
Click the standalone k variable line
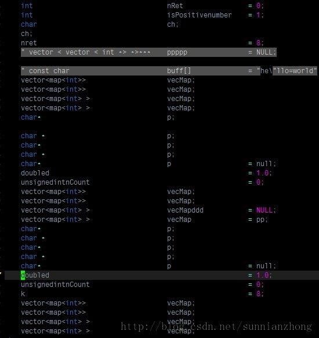pos(23,294)
